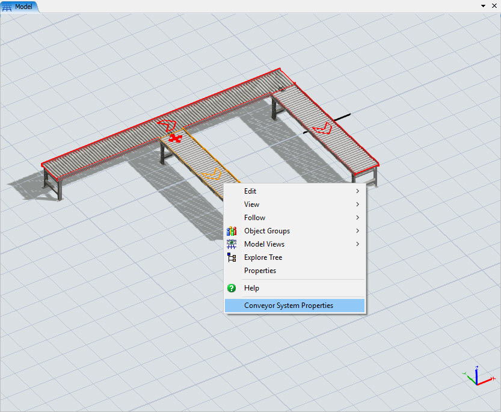Viewport: 501px width, 412px height.
Task: Expand the View submenu arrow
Action: coord(357,204)
